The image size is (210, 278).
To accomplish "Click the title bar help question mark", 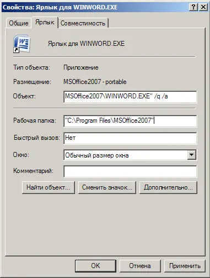I will click(x=193, y=7).
